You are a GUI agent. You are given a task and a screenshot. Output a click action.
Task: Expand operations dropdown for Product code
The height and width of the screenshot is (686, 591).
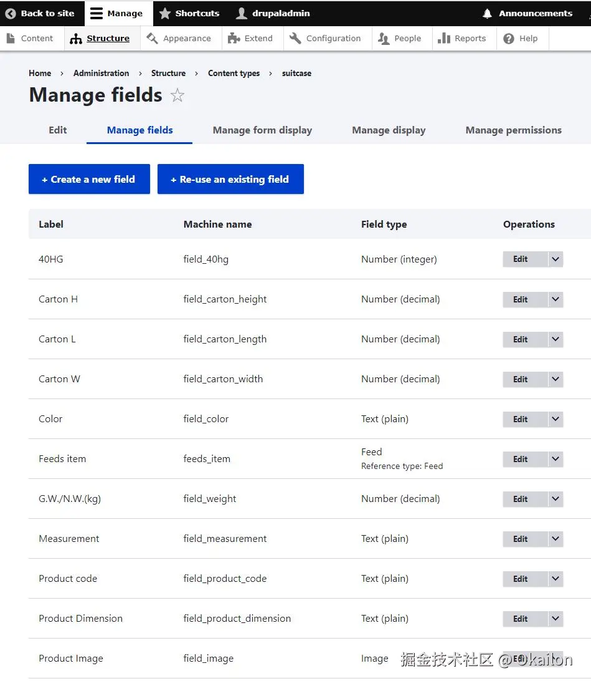556,579
